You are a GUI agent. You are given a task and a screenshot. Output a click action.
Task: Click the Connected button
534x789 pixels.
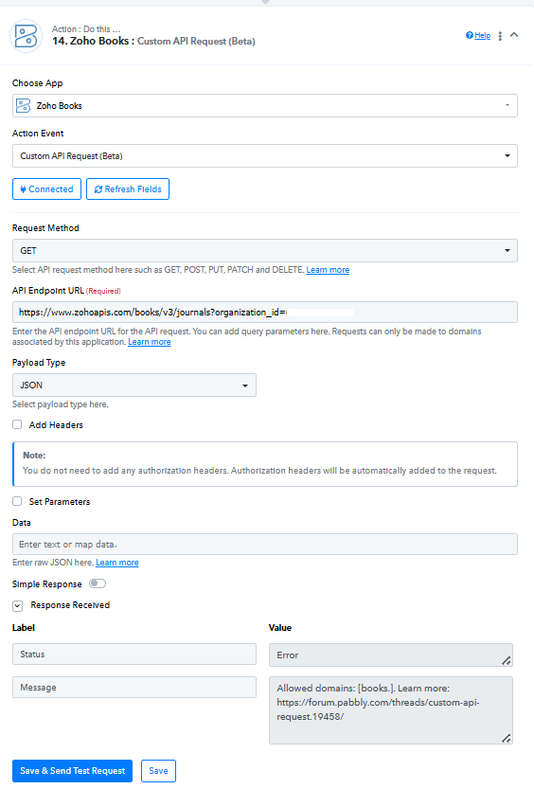coord(46,189)
